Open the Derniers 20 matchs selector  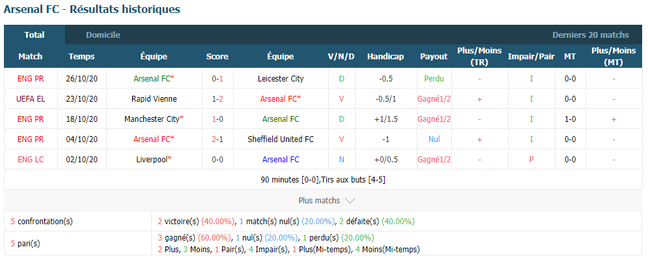pyautogui.click(x=591, y=35)
